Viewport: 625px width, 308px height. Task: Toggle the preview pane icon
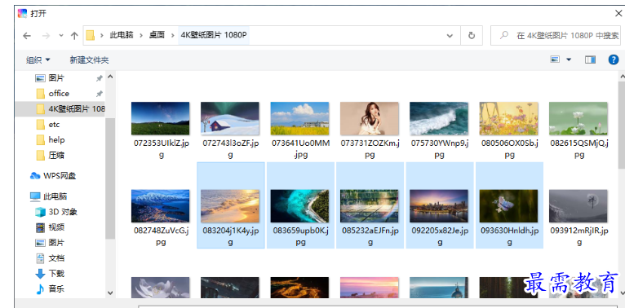[590, 59]
